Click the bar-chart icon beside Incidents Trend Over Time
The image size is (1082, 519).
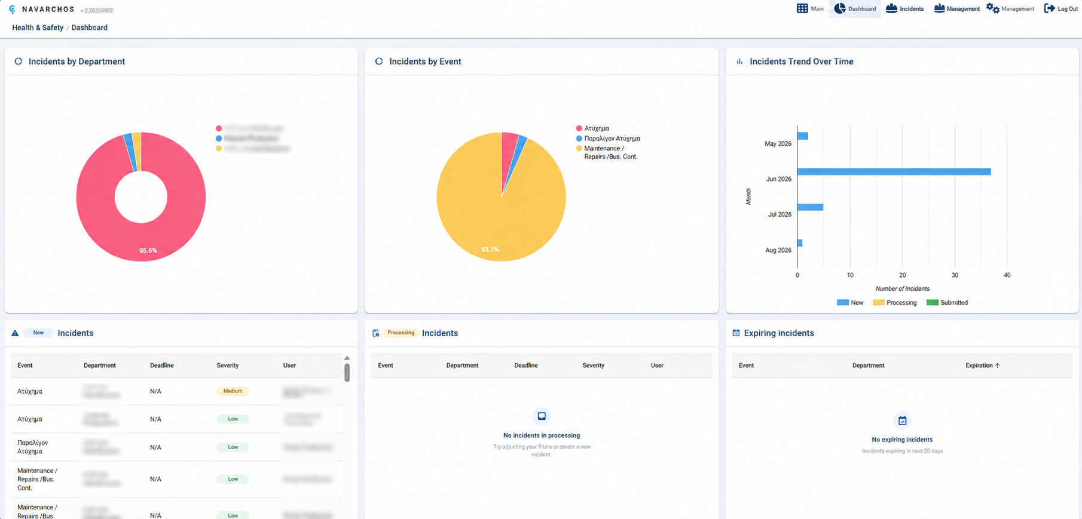739,62
